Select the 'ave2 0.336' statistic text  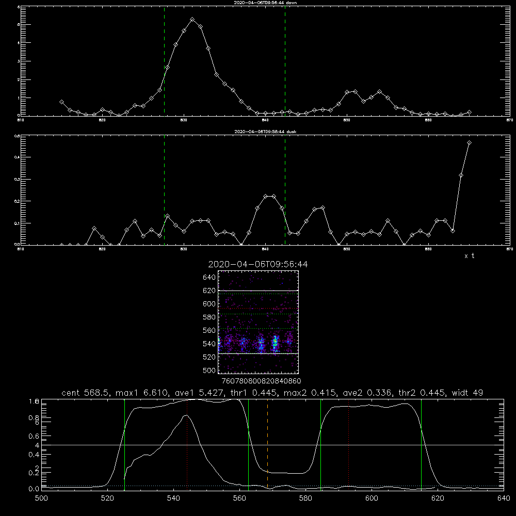click(x=367, y=393)
